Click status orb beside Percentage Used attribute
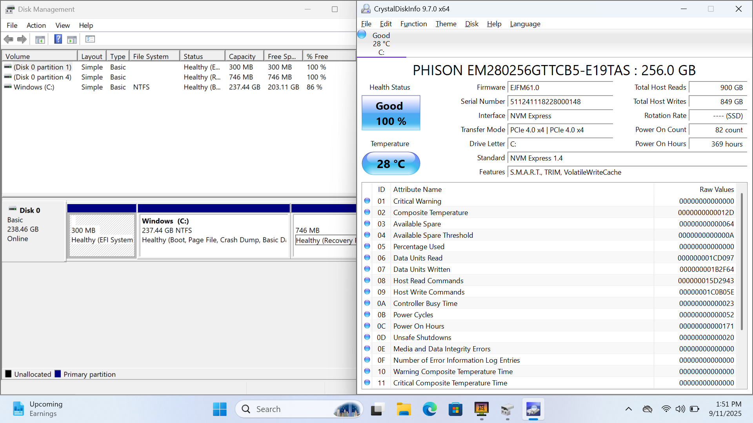 pos(367,246)
